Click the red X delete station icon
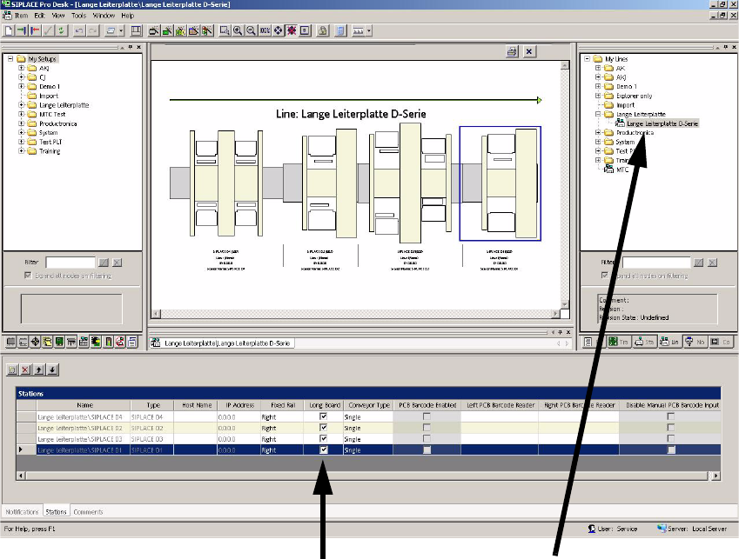This screenshot has width=739, height=559. tap(25, 370)
